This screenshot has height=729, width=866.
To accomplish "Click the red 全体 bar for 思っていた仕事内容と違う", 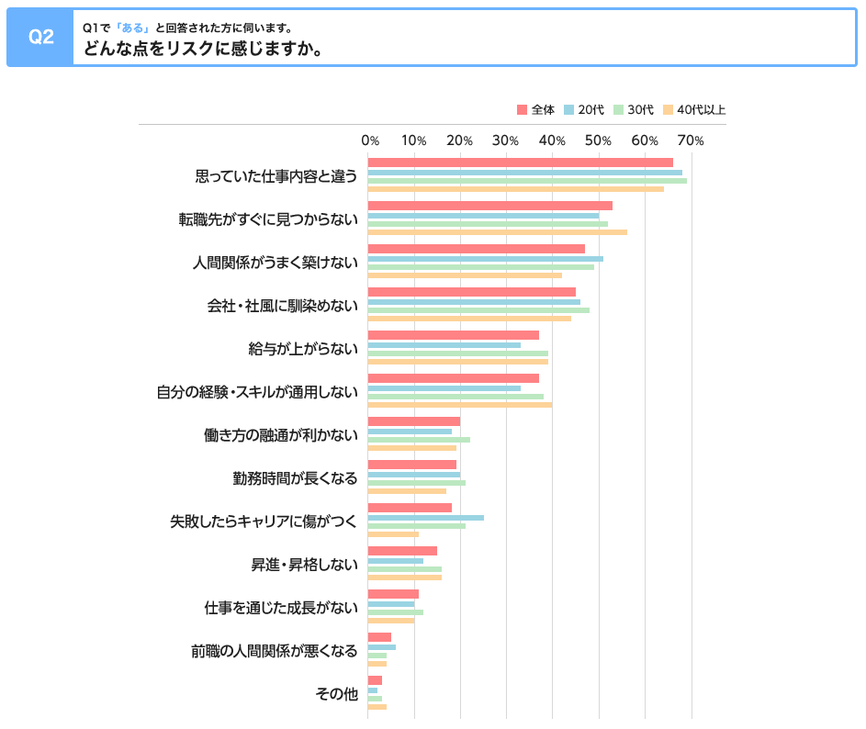I will pos(521,163).
